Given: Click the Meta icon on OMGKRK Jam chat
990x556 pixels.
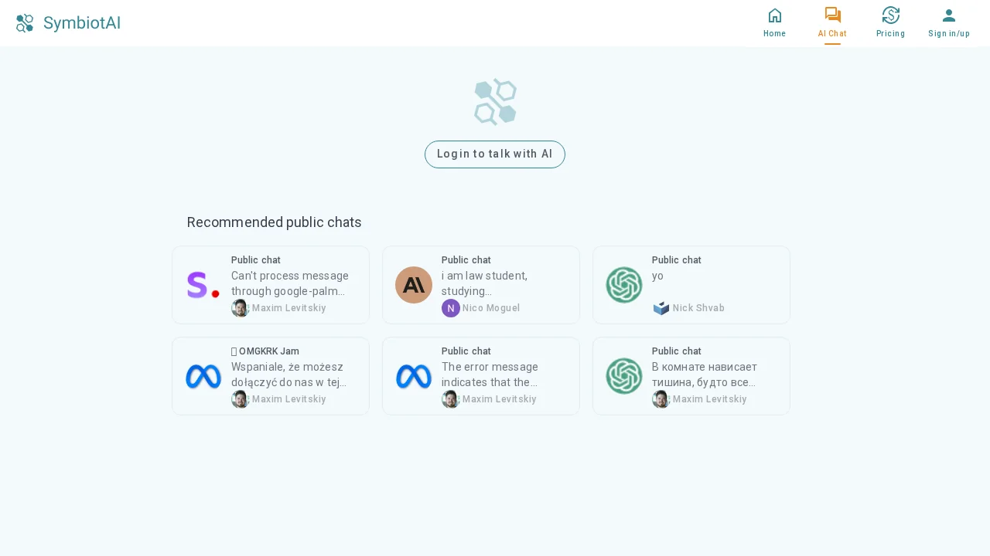Looking at the screenshot, I should click(x=203, y=376).
